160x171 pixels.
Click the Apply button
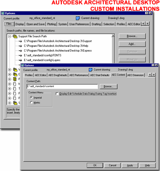pos(130,165)
